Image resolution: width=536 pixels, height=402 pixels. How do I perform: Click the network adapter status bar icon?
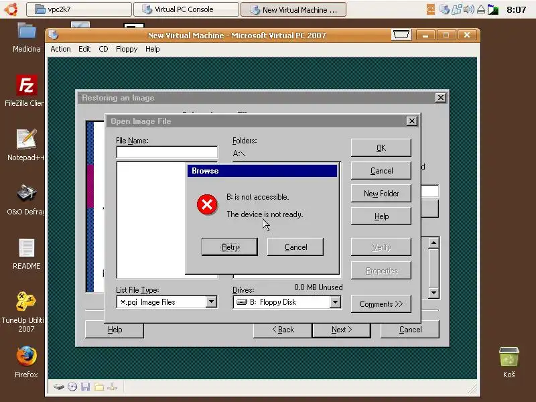(x=112, y=387)
